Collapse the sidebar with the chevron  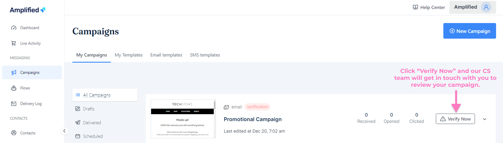pyautogui.click(x=64, y=131)
